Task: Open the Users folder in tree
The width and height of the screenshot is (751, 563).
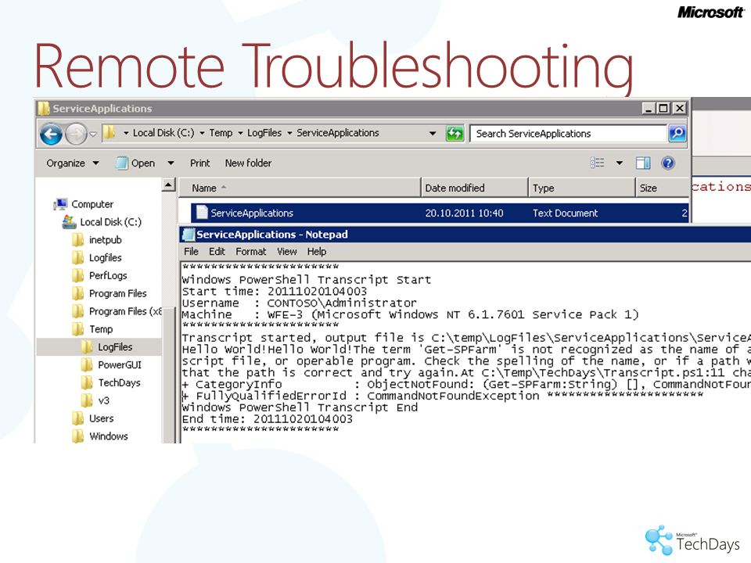Action: coord(93,418)
